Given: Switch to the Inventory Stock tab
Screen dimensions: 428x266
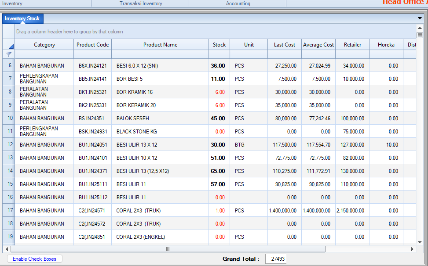Looking at the screenshot, I should pos(22,18).
